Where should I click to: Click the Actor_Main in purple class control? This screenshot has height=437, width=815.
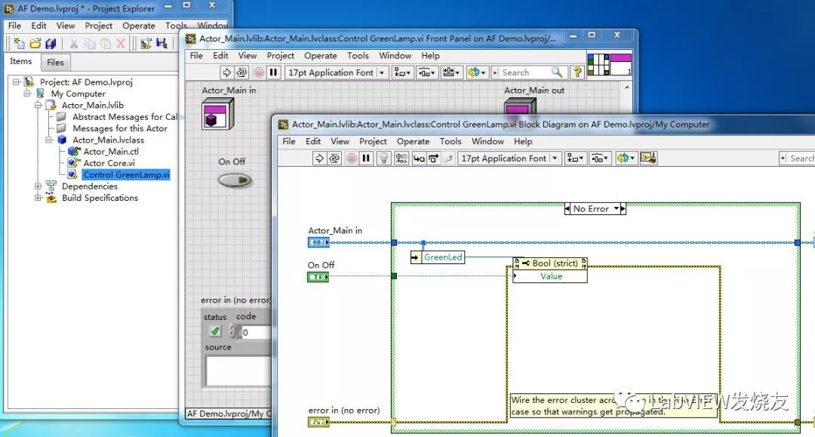click(x=217, y=113)
